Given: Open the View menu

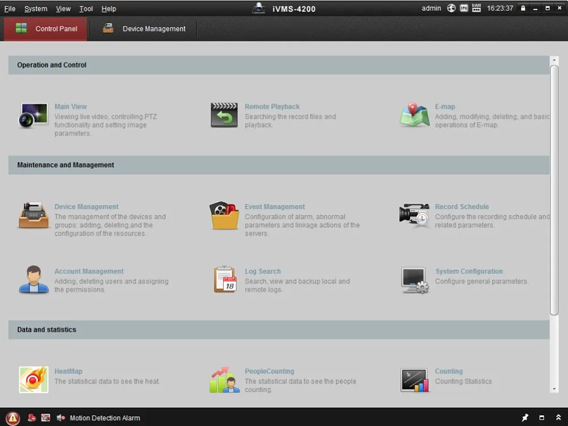Looking at the screenshot, I should 63,9.
